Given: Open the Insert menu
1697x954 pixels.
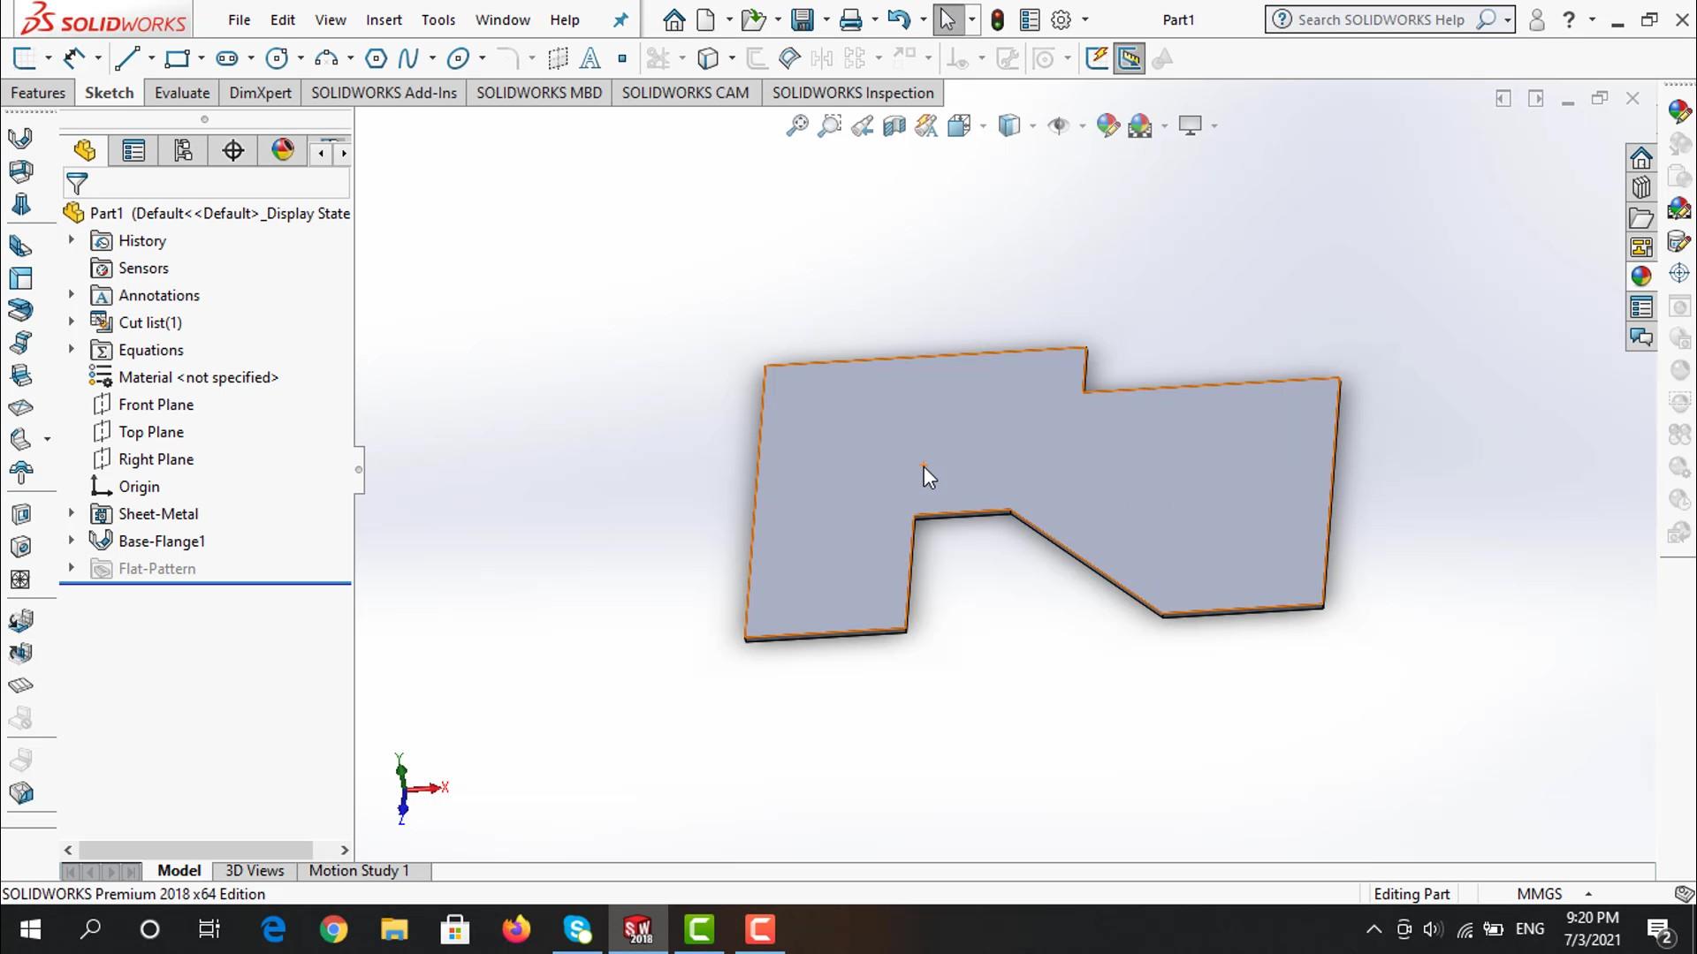Looking at the screenshot, I should coord(383,19).
